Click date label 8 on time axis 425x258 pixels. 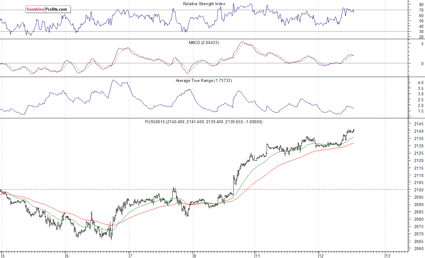click(x=194, y=255)
